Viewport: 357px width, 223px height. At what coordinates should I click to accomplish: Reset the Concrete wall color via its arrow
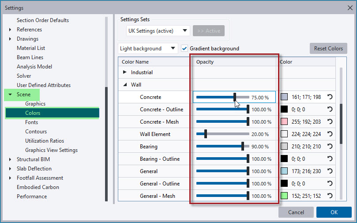click(330, 97)
